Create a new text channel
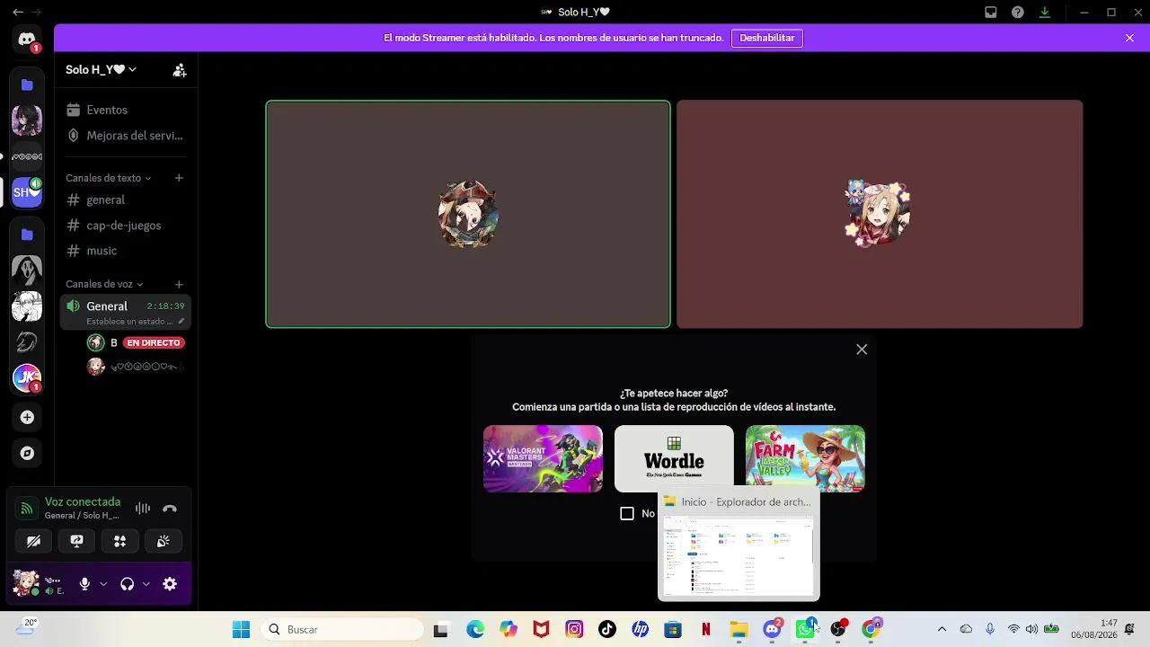1150x647 pixels. pos(179,178)
